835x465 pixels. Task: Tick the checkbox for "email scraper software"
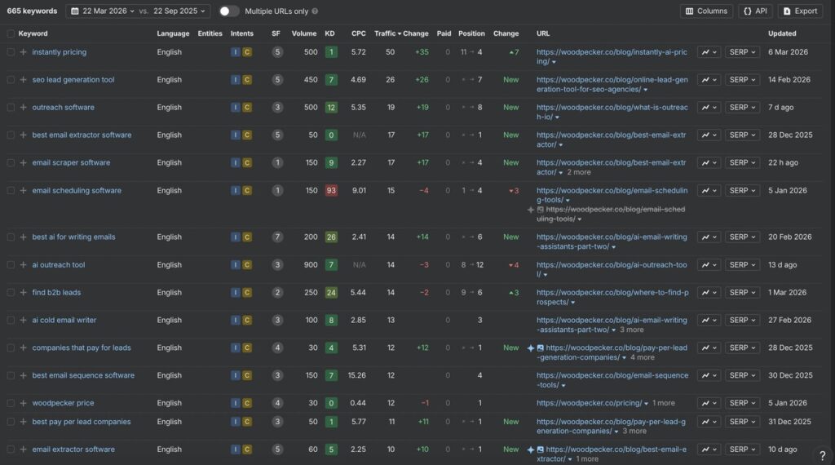(x=11, y=163)
